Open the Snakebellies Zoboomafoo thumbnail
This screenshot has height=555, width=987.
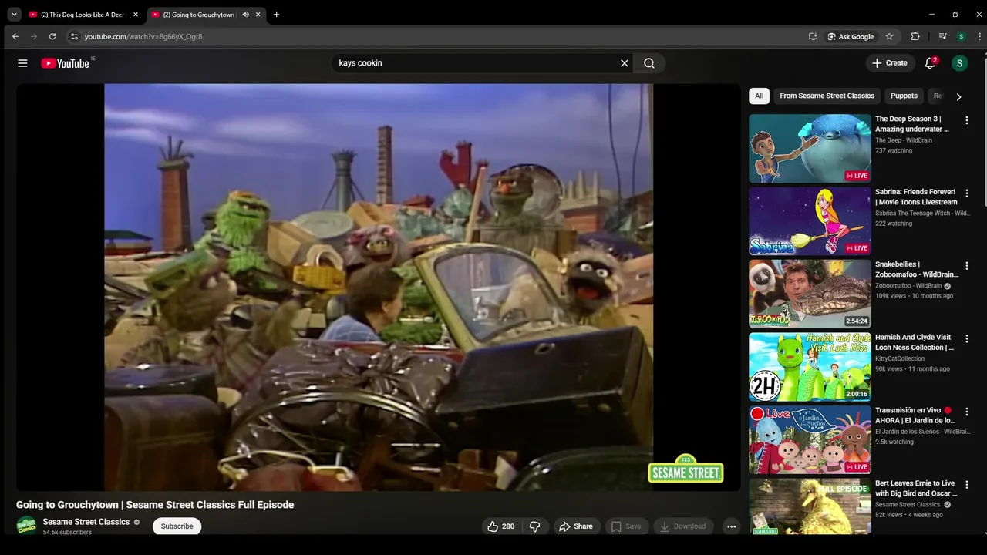[810, 294]
